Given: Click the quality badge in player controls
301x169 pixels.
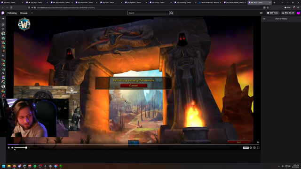Looking at the screenshot, I should point(246,148).
